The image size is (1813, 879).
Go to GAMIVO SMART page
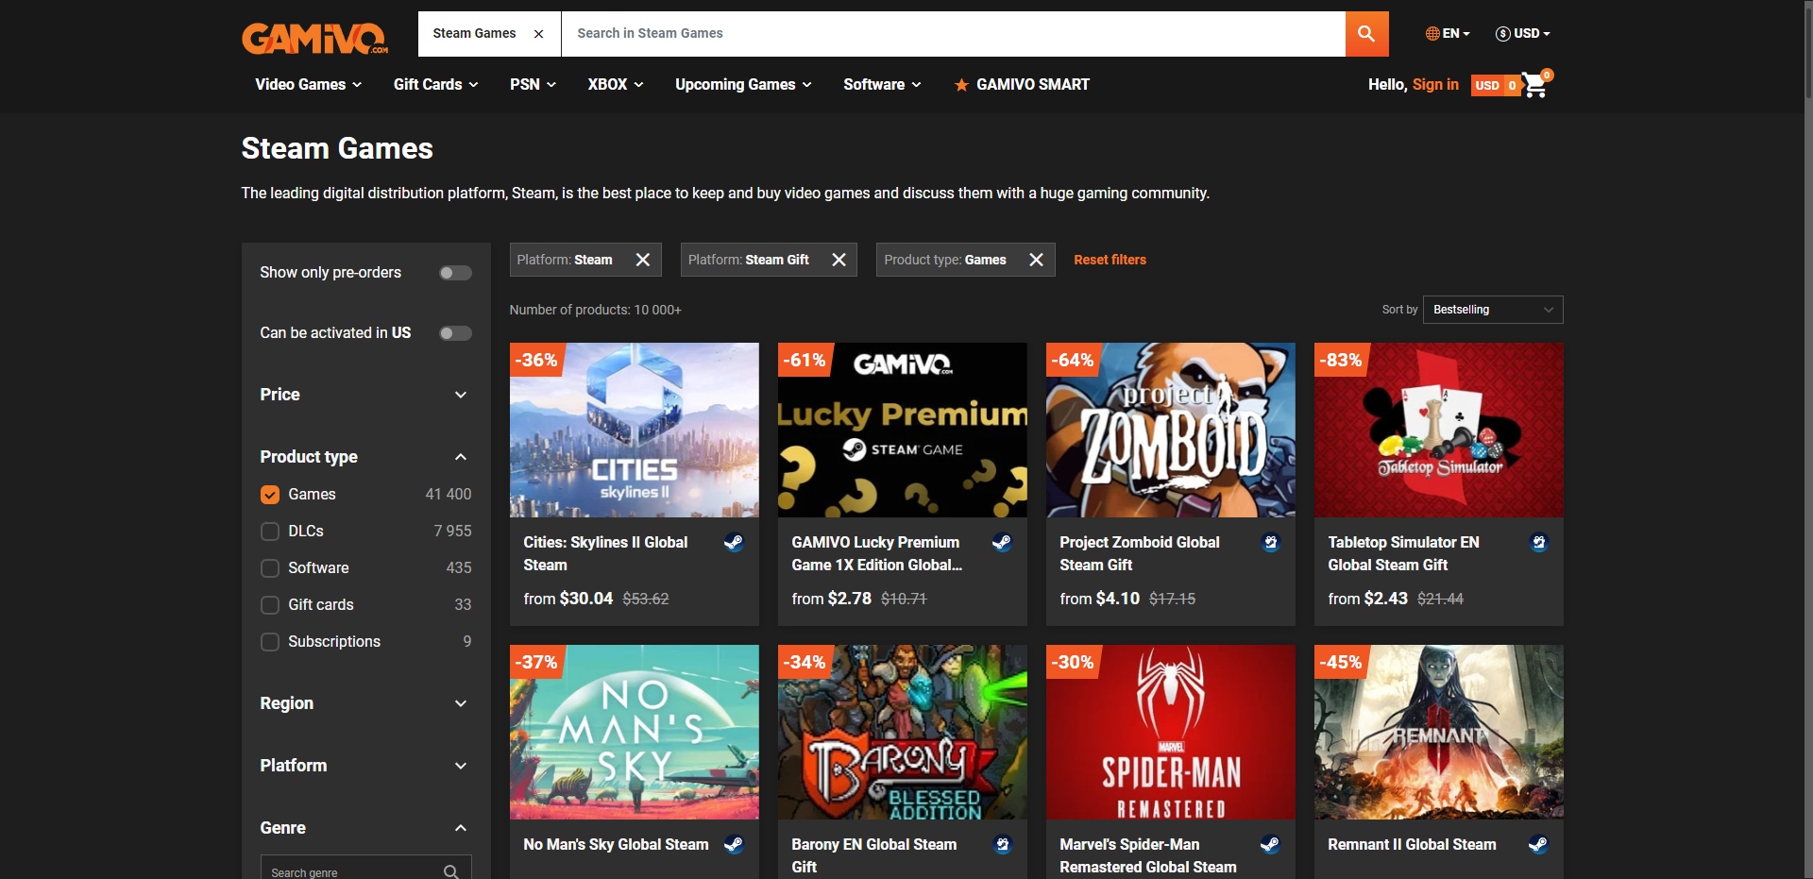[1022, 84]
